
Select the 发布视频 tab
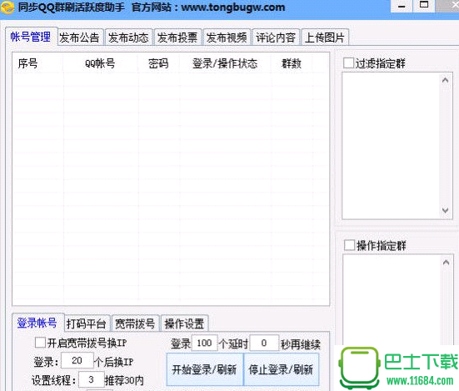(x=227, y=38)
